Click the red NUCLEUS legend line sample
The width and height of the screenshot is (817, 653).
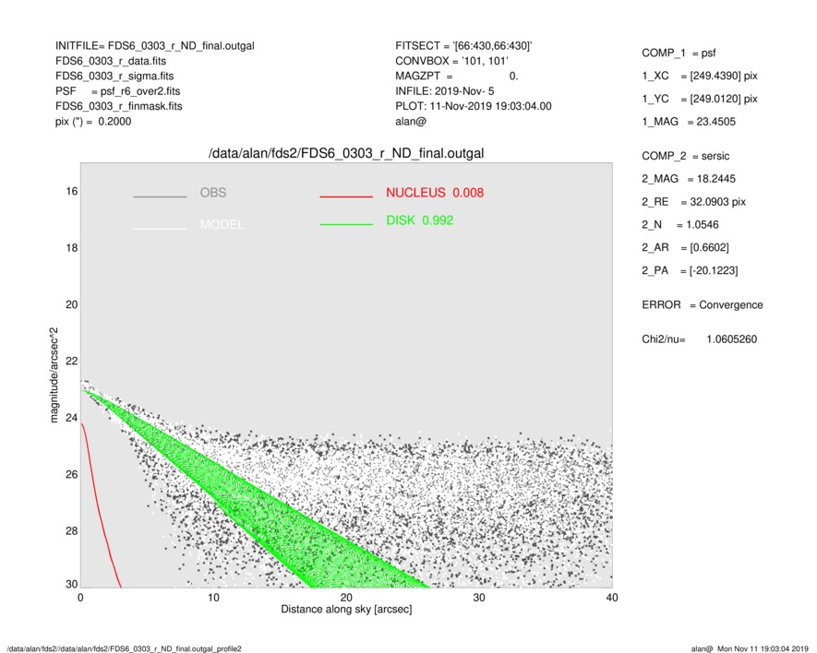[x=346, y=196]
